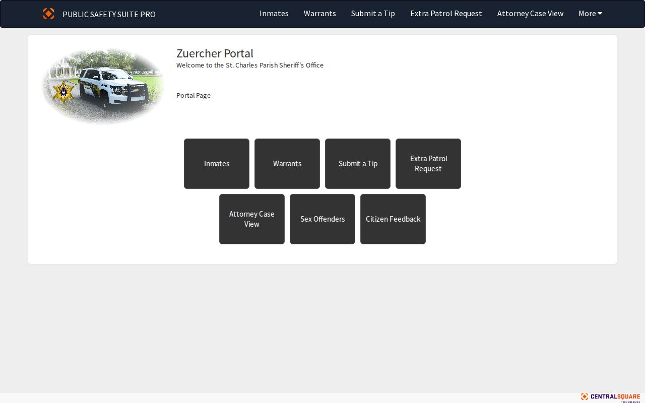The height and width of the screenshot is (403, 645).
Task: Click the Warrants tile button
Action: click(287, 164)
